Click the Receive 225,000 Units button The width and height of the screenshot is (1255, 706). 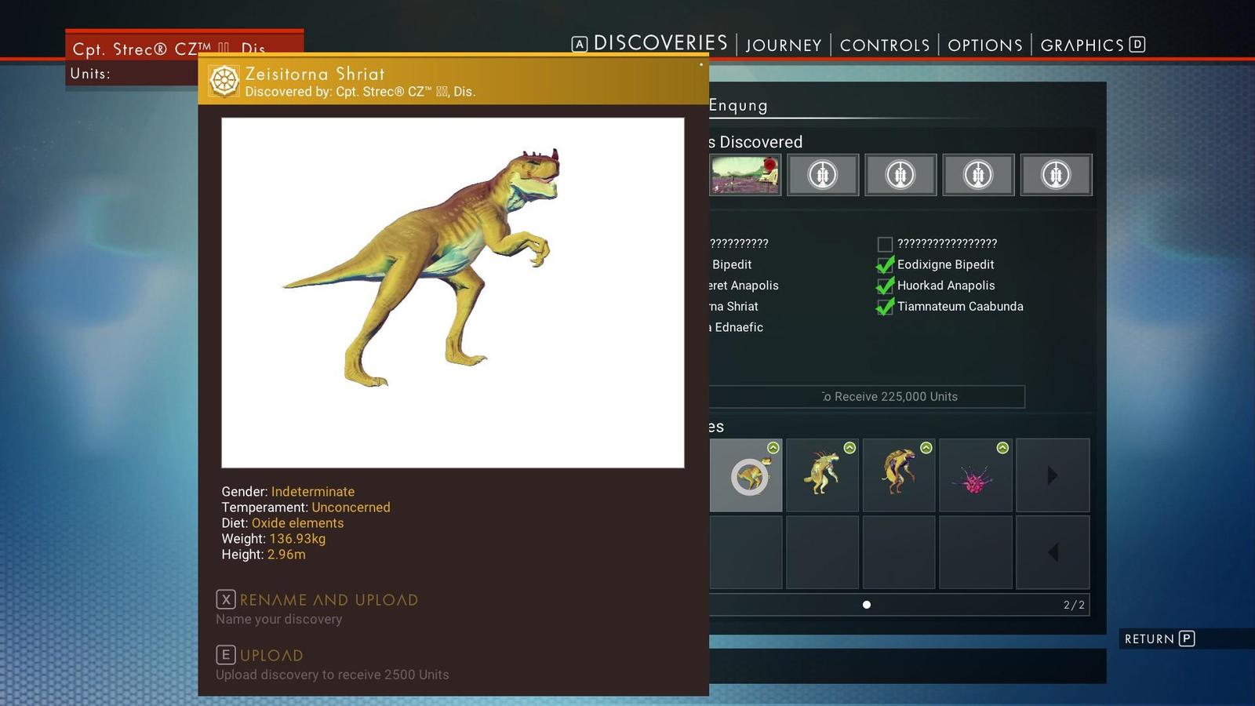click(x=867, y=396)
